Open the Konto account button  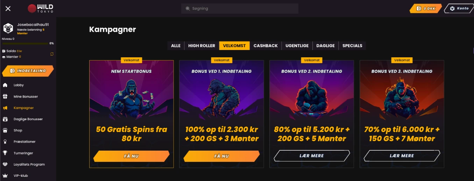tap(459, 8)
